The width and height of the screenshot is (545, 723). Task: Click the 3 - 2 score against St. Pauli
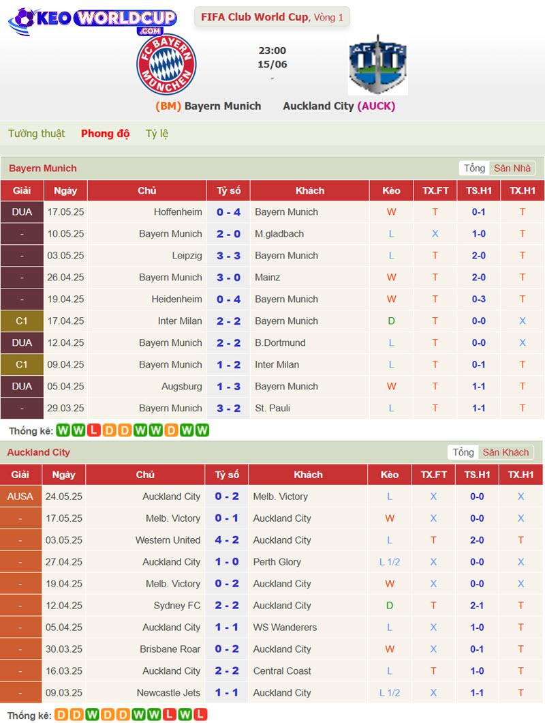pos(228,408)
